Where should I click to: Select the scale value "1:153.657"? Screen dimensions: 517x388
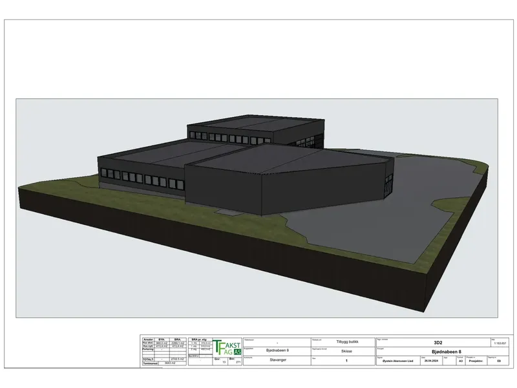(x=500, y=343)
